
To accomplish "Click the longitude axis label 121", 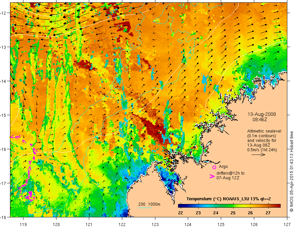I will (x=89, y=224).
